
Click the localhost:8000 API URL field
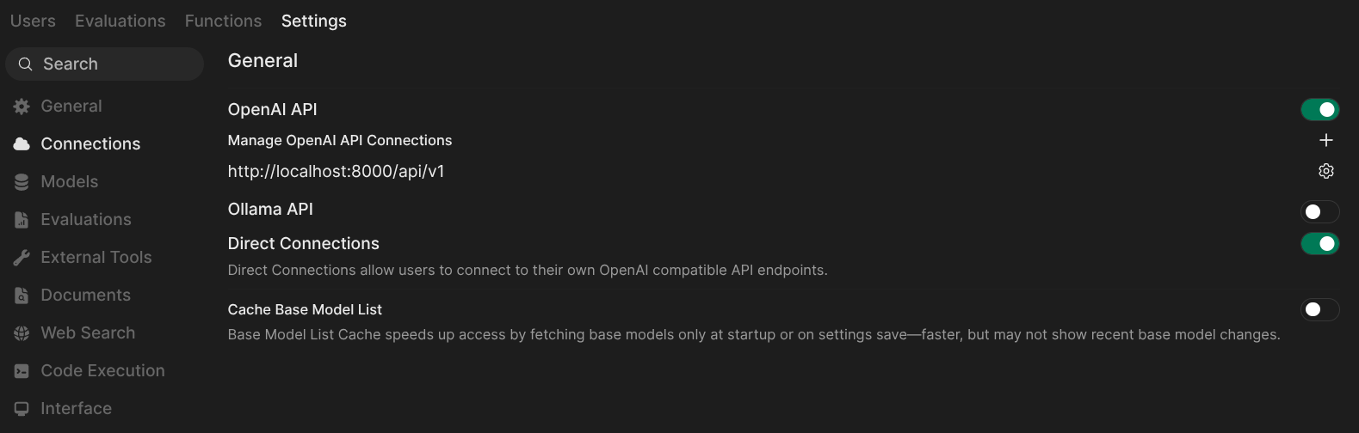(x=336, y=171)
